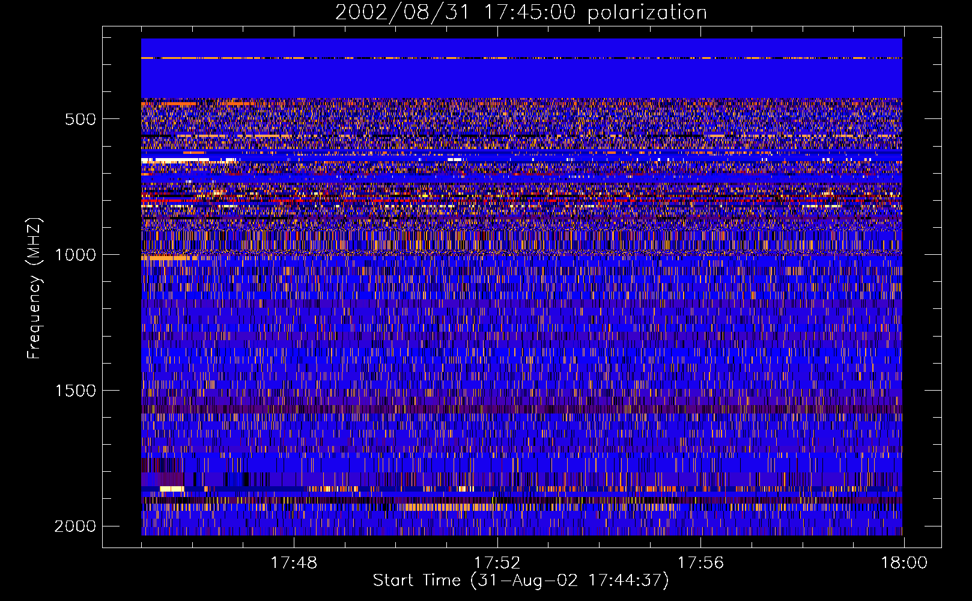
Task: Click the 1000 frequency tick label
Action: tap(75, 255)
